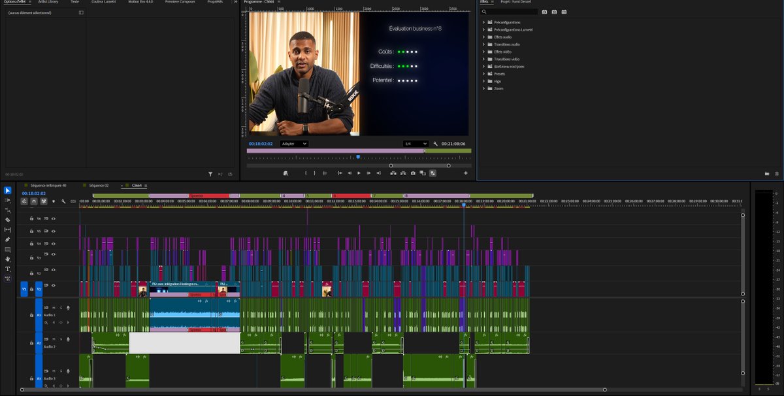Switch to Séquence imbriquée 40 tab
The height and width of the screenshot is (396, 784).
coord(48,186)
